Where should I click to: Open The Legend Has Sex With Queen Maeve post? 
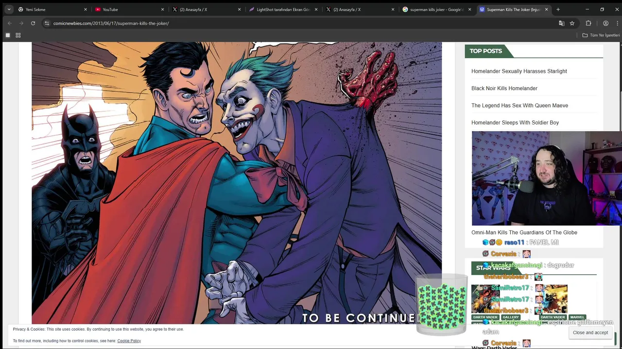519,105
